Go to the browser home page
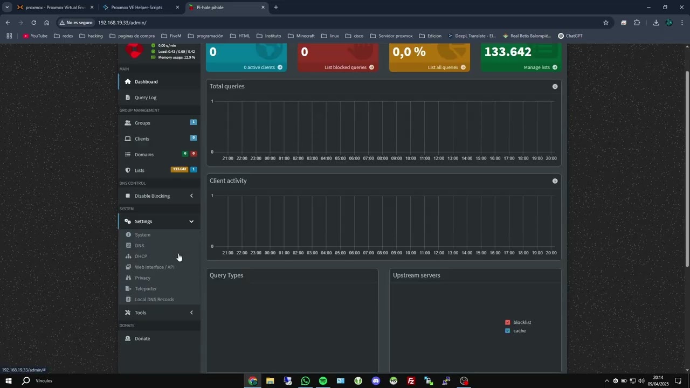The height and width of the screenshot is (388, 690). 46,23
